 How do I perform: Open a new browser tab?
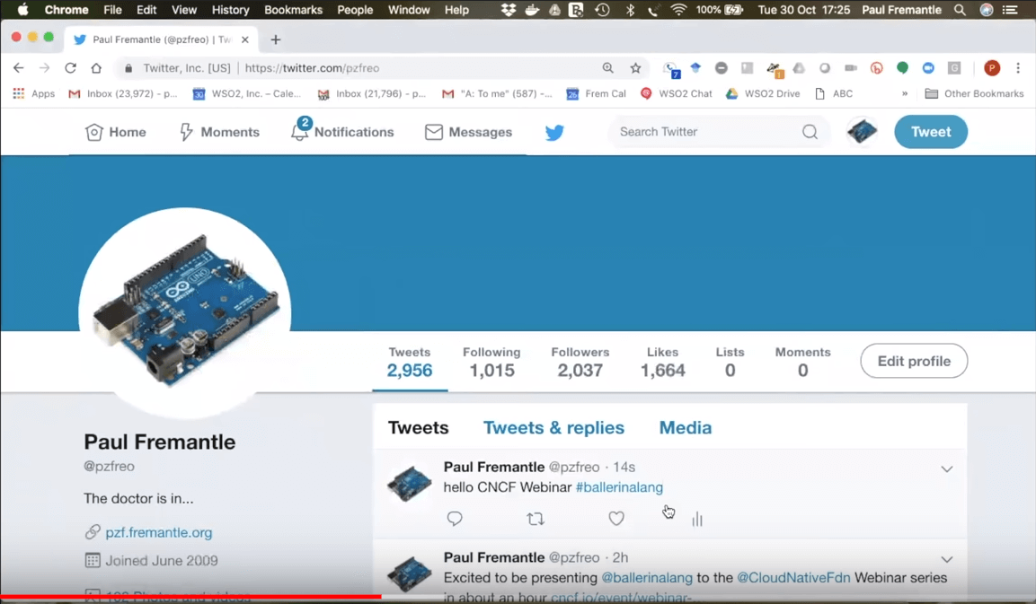click(x=276, y=39)
